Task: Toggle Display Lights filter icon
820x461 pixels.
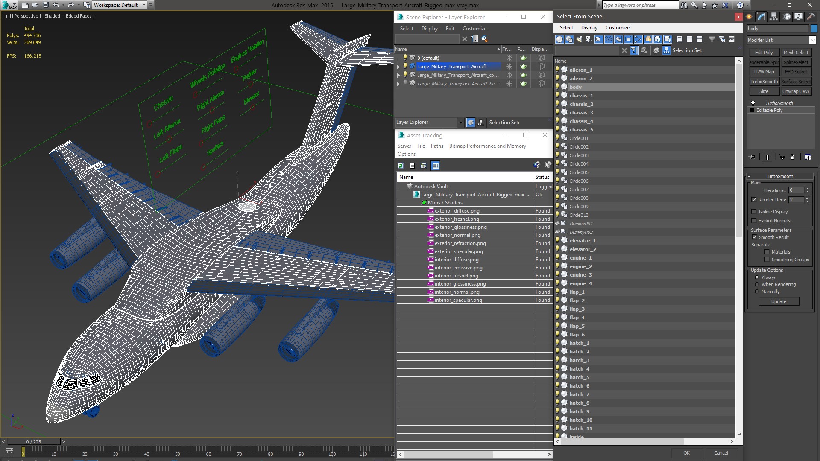Action: [579, 39]
